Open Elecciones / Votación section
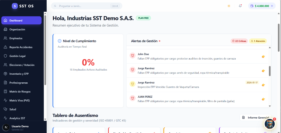The width and height of the screenshot is (281, 133). pyautogui.click(x=21, y=65)
